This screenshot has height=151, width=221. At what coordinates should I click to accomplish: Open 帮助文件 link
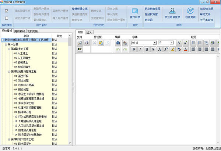(206, 14)
